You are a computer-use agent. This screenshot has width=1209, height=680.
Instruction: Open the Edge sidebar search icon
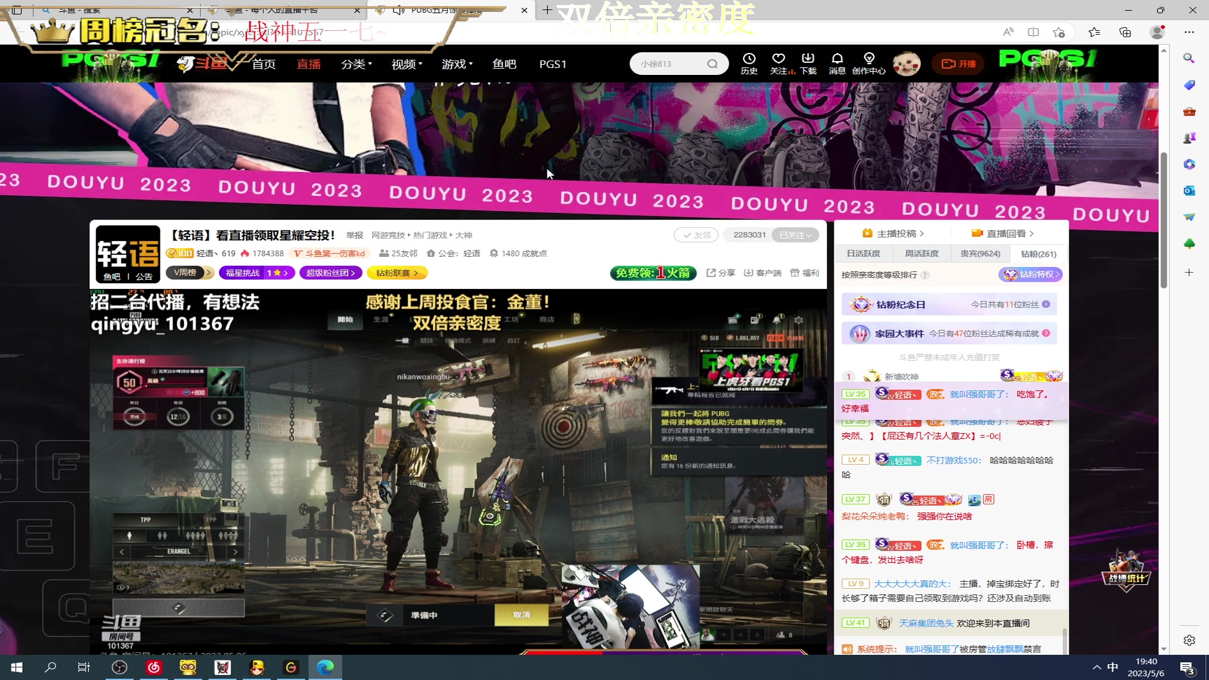coord(1189,58)
